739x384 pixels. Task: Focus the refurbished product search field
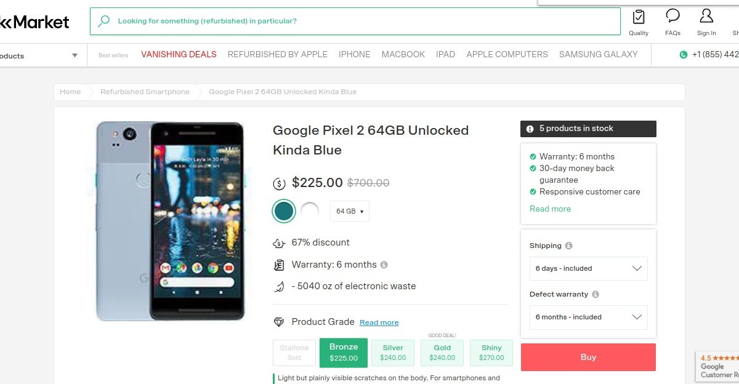pyautogui.click(x=363, y=21)
